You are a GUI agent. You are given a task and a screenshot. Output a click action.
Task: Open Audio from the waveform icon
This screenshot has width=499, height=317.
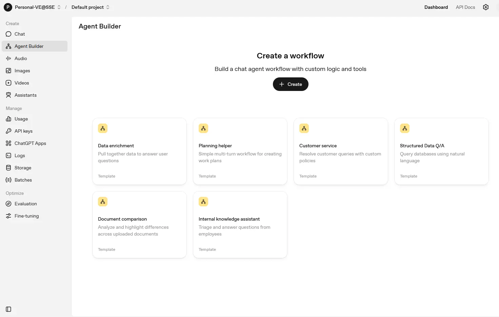(8, 58)
